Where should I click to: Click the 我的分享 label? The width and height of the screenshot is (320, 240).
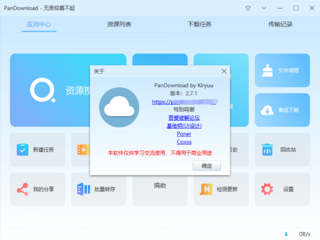click(44, 189)
